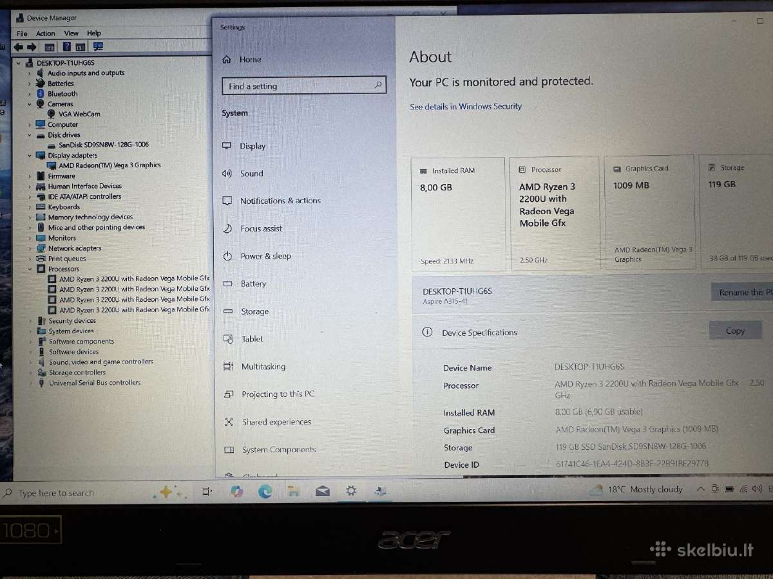Click the Tablet icon in Settings sidebar
This screenshot has width=773, height=579.
pos(228,339)
